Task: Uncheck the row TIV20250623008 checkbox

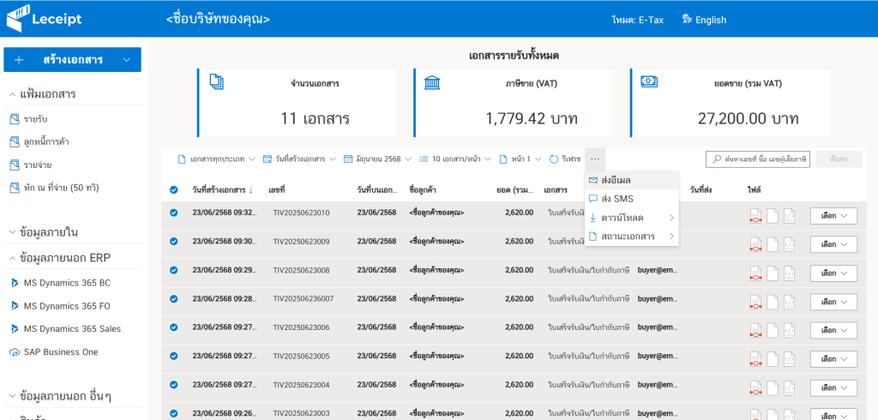Action: (x=173, y=270)
